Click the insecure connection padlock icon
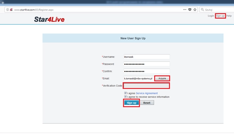 [11, 10]
